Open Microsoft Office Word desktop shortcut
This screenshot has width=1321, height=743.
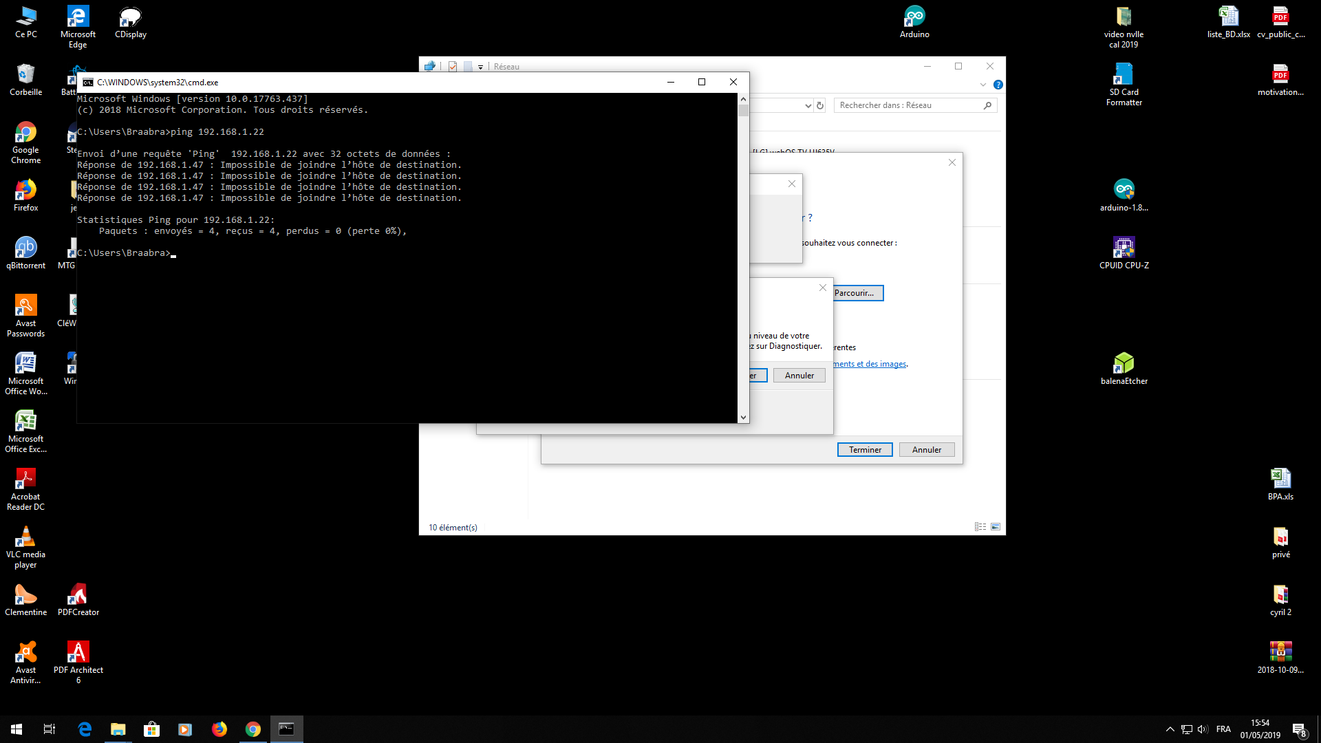(26, 374)
